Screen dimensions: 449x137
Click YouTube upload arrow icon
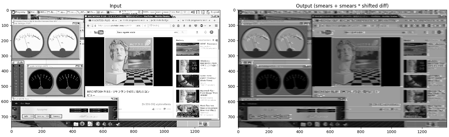197,32
